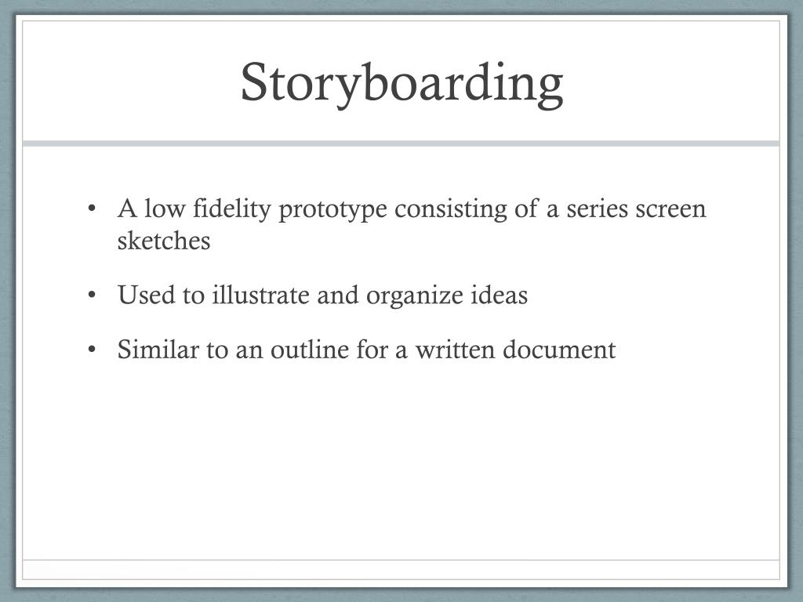Click the bullet dot before 'Similar to an outline'
Viewport: 803px width, 602px height.
click(92, 350)
